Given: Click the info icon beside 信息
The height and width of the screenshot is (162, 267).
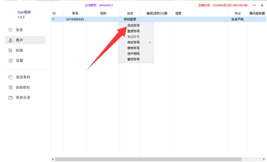Looking at the screenshot, I should click(x=10, y=30).
